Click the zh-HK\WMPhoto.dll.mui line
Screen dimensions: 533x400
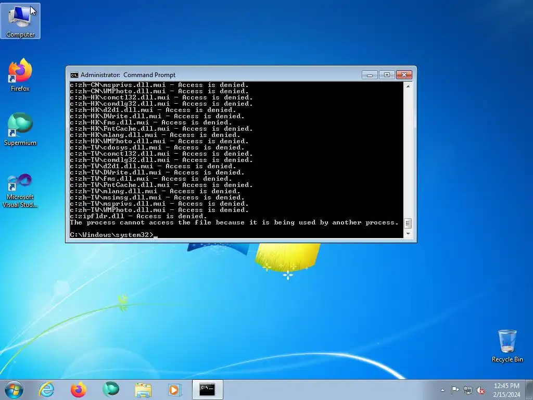click(159, 141)
